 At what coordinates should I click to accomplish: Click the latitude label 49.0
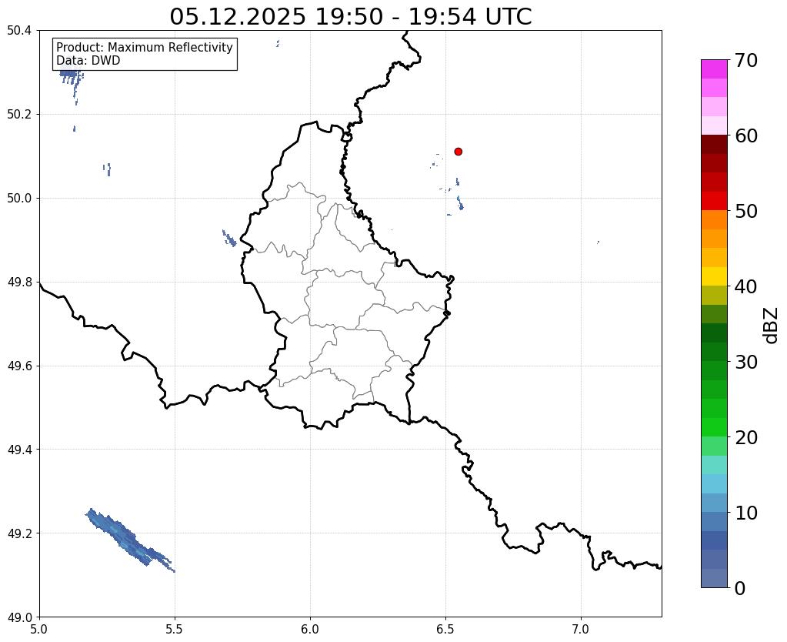pos(19,617)
